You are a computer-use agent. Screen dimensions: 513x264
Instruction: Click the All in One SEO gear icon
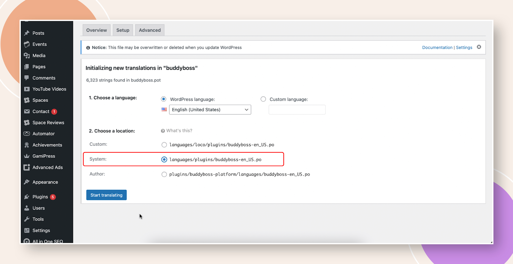[x=27, y=241]
